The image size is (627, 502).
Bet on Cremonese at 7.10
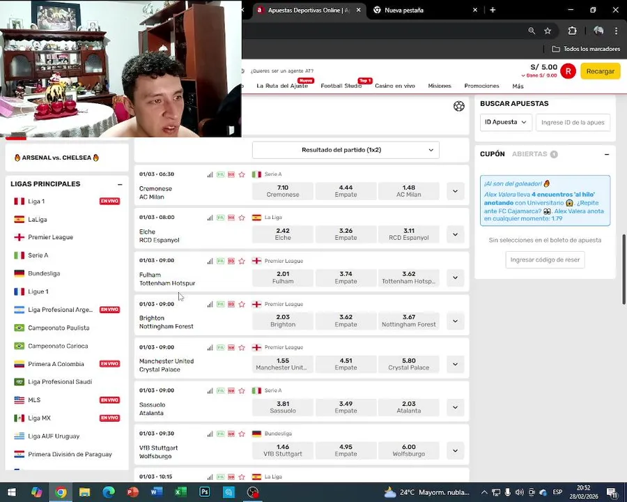pos(283,191)
